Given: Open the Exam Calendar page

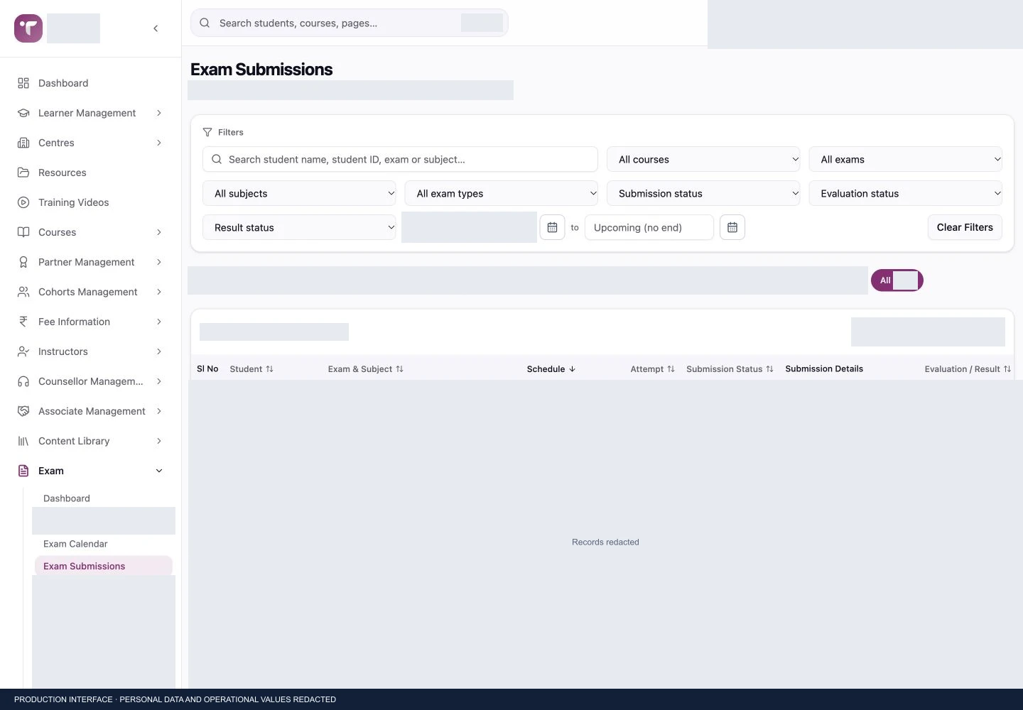Looking at the screenshot, I should [75, 544].
